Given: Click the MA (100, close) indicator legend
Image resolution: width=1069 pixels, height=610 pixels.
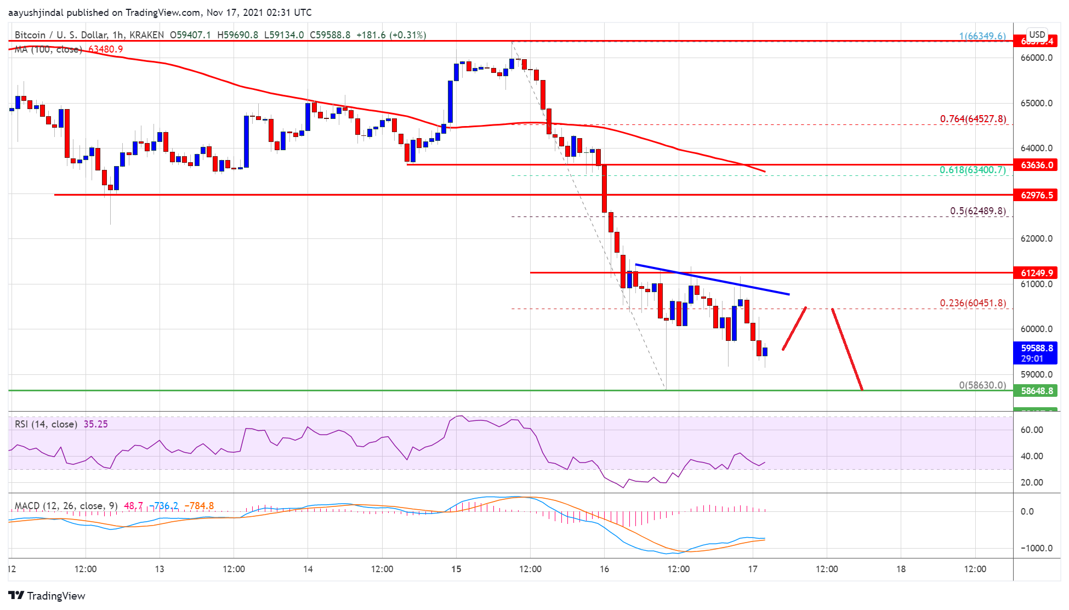Looking at the screenshot, I should click(x=48, y=49).
